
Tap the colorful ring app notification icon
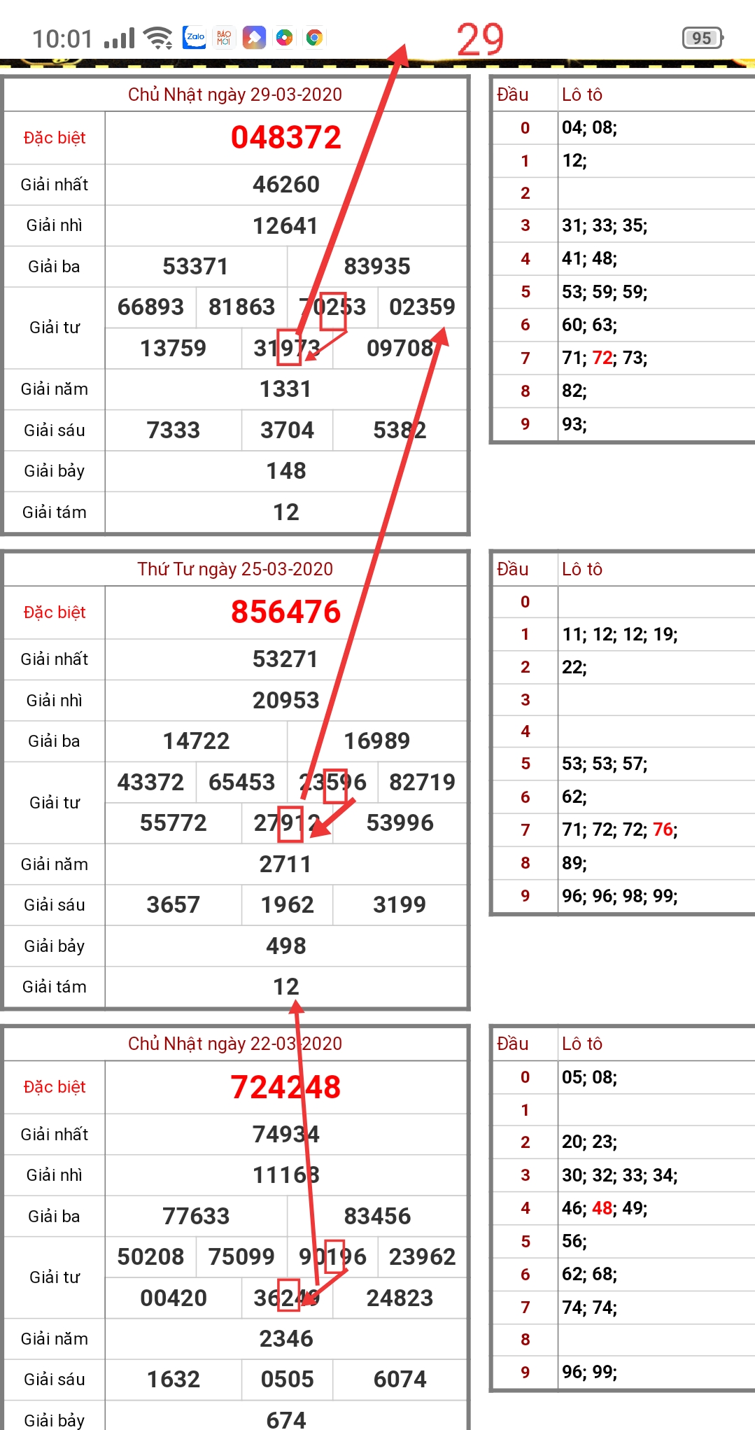point(284,38)
